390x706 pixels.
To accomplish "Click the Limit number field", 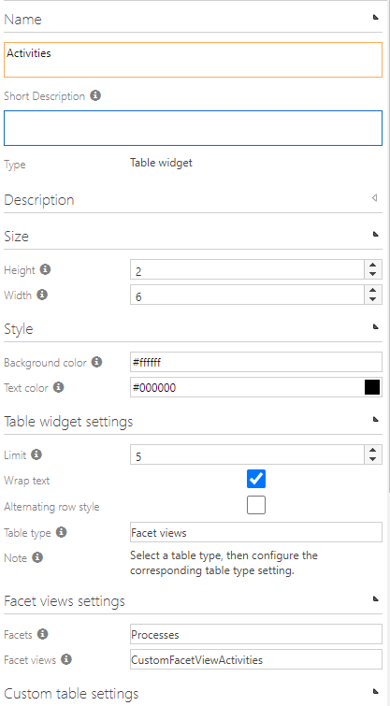I will [247, 454].
